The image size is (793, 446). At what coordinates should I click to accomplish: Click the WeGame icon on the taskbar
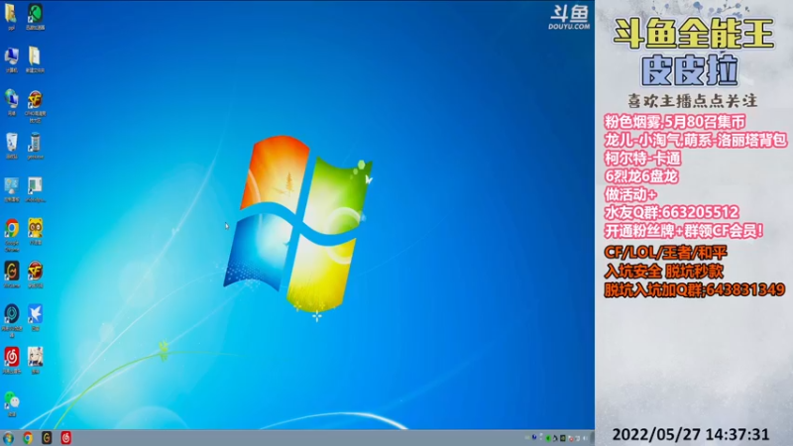click(x=47, y=438)
